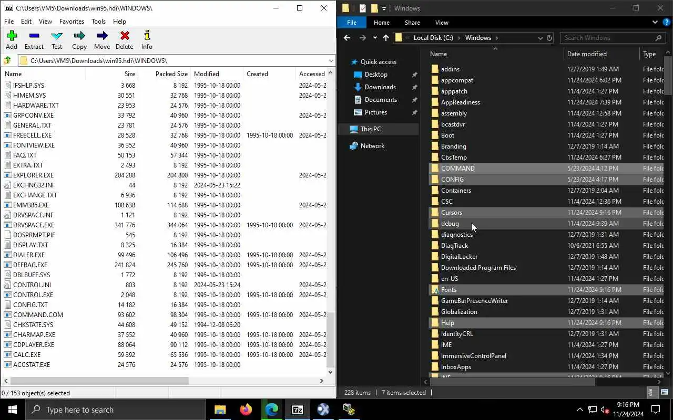
Task: Open Downloads in Explorer navigation pane
Action: coord(380,87)
